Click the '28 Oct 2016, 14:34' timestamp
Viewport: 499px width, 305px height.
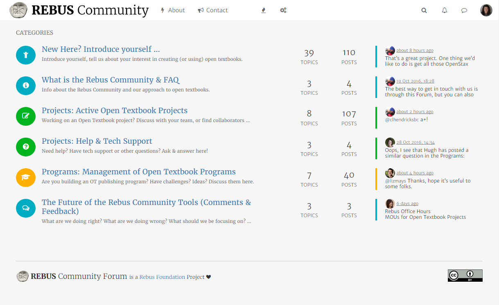tap(415, 142)
